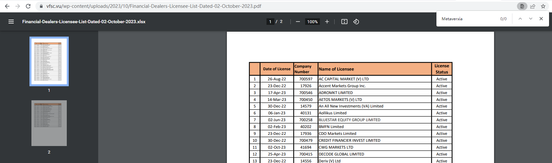This screenshot has height=163, width=552.
Task: Click company number '14556'
Action: 306,161
